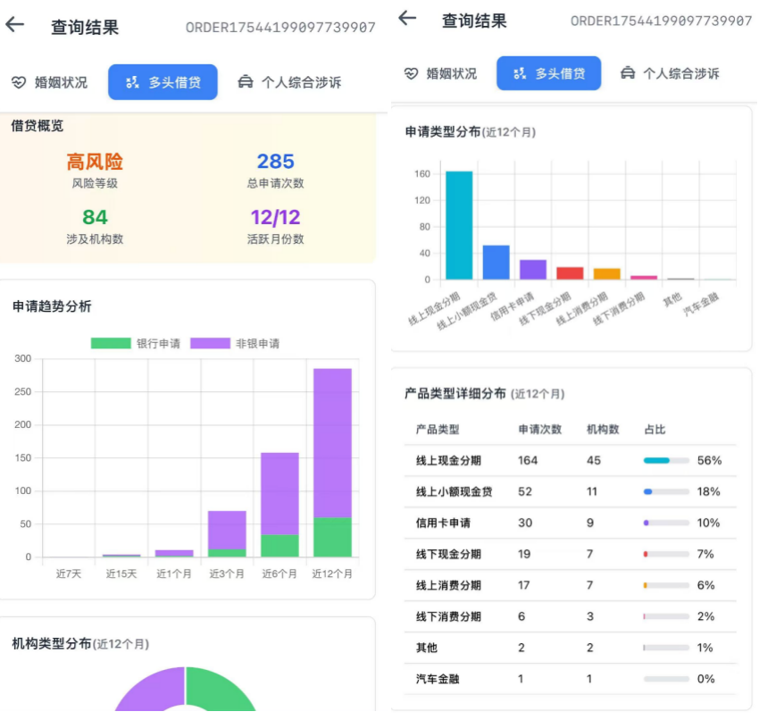The height and width of the screenshot is (720, 759).
Task: Toggle the 非银申请 legend series
Action: pos(235,343)
